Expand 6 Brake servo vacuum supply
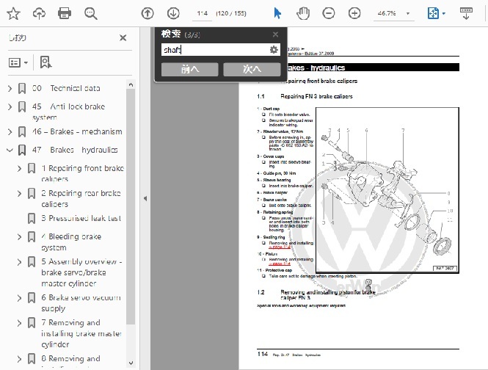The image size is (488, 370). [x=19, y=298]
